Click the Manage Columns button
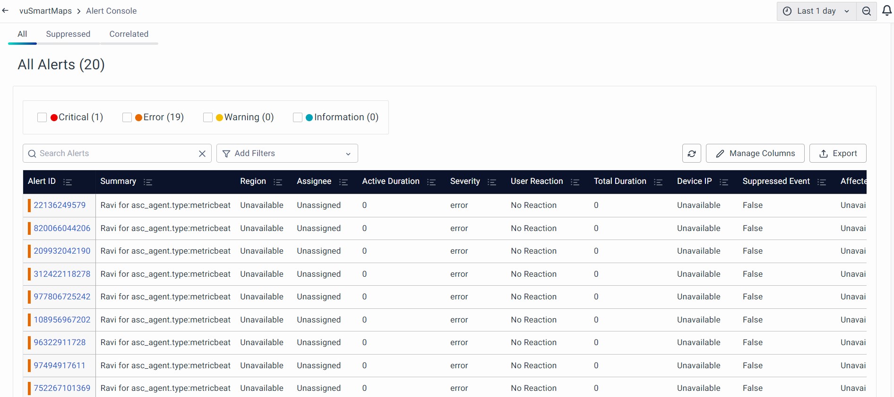This screenshot has height=397, width=894. tap(755, 153)
